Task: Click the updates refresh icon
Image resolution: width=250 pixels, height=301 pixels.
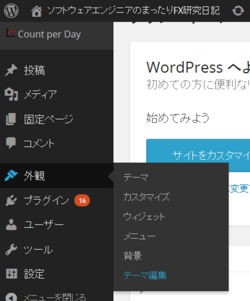Action: tap(238, 11)
